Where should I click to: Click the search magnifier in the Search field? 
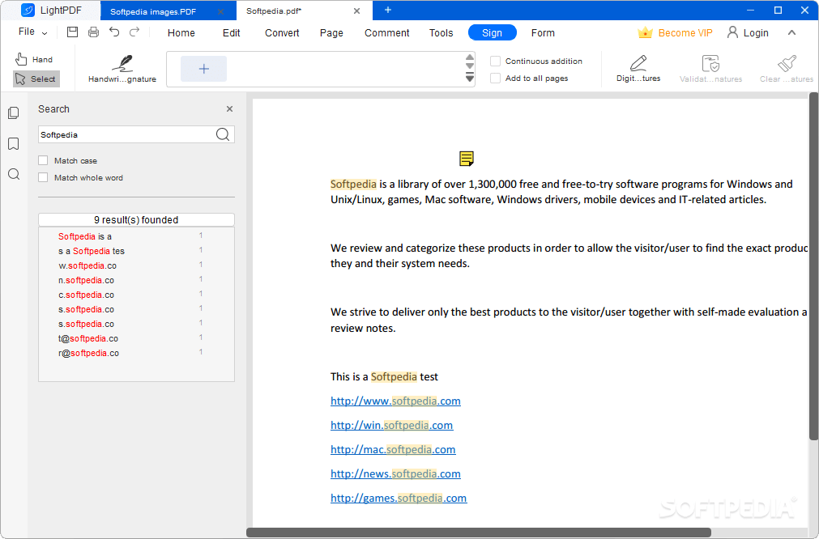click(x=222, y=134)
